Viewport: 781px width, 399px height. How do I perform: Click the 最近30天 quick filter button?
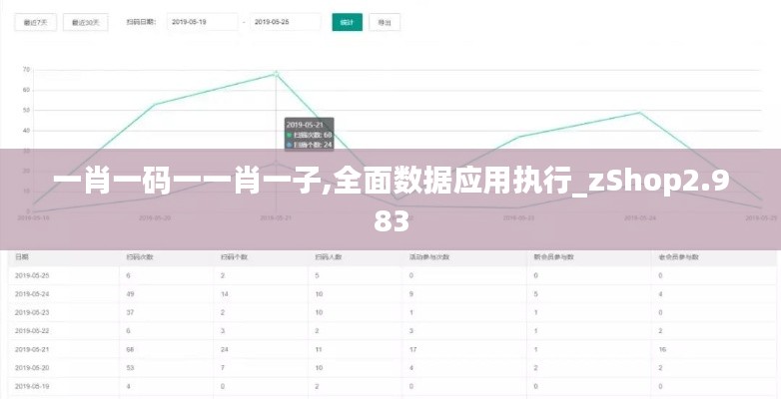86,22
